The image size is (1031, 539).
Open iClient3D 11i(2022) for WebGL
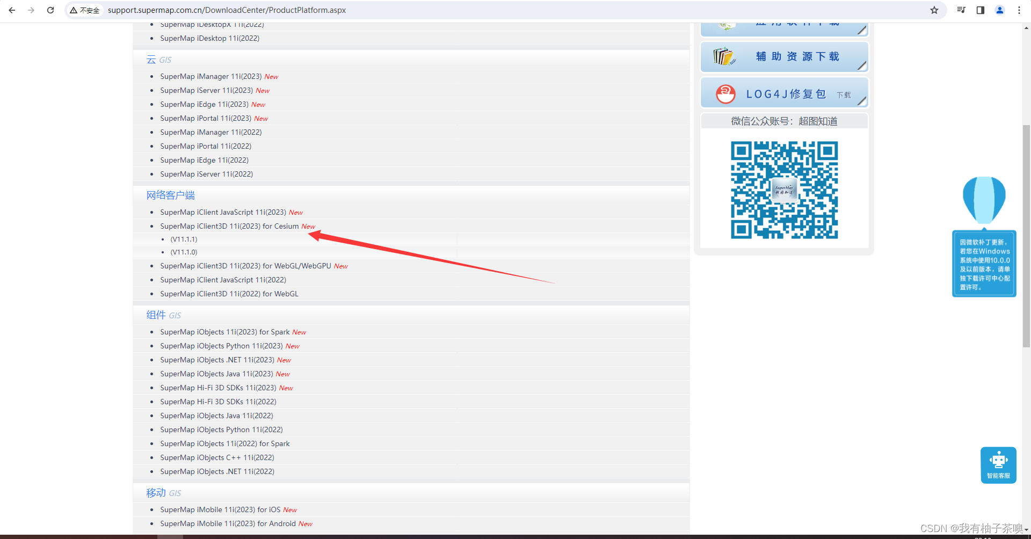tap(229, 294)
